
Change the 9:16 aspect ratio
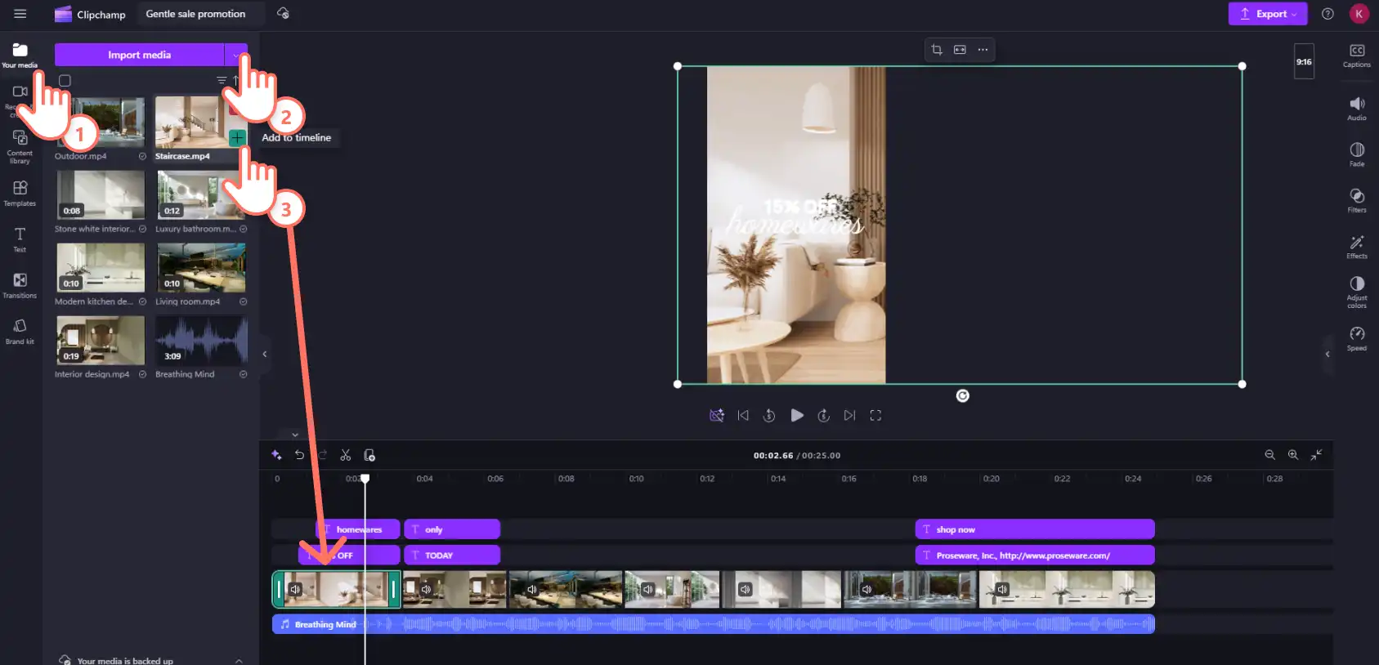[1304, 61]
